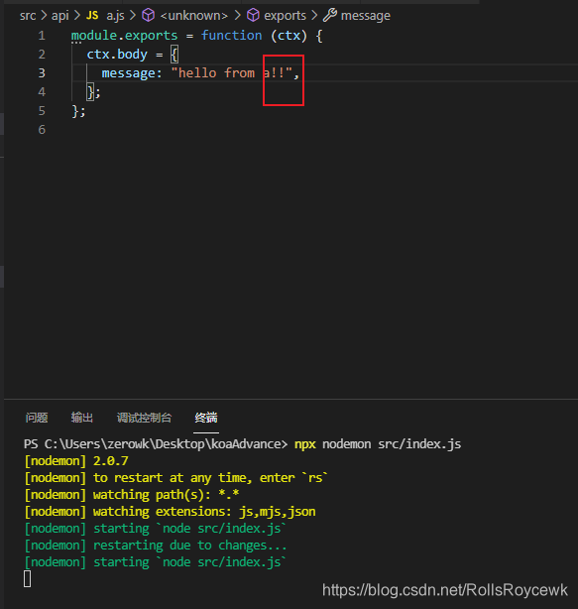Select the message breadcrumb property
578x609 pixels.
(366, 16)
